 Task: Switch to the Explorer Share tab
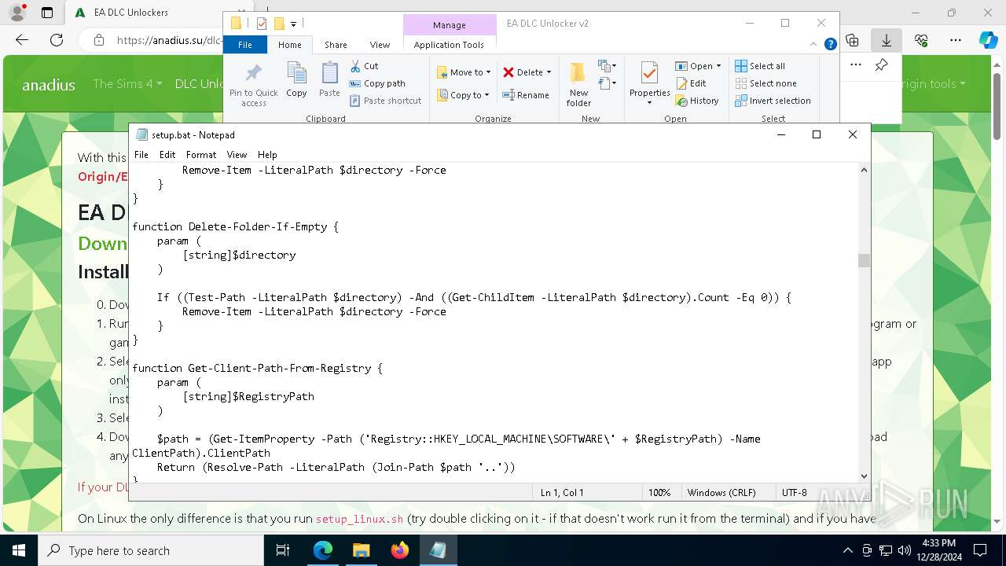coord(336,45)
